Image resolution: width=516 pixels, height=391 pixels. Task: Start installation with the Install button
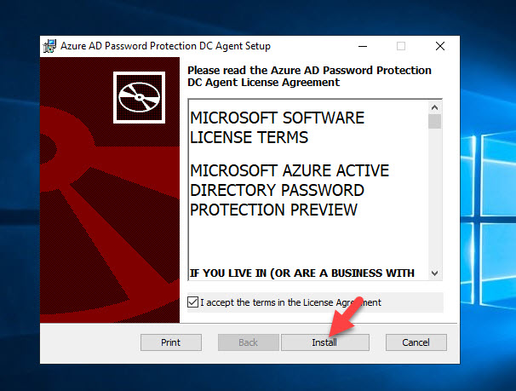[x=324, y=342]
